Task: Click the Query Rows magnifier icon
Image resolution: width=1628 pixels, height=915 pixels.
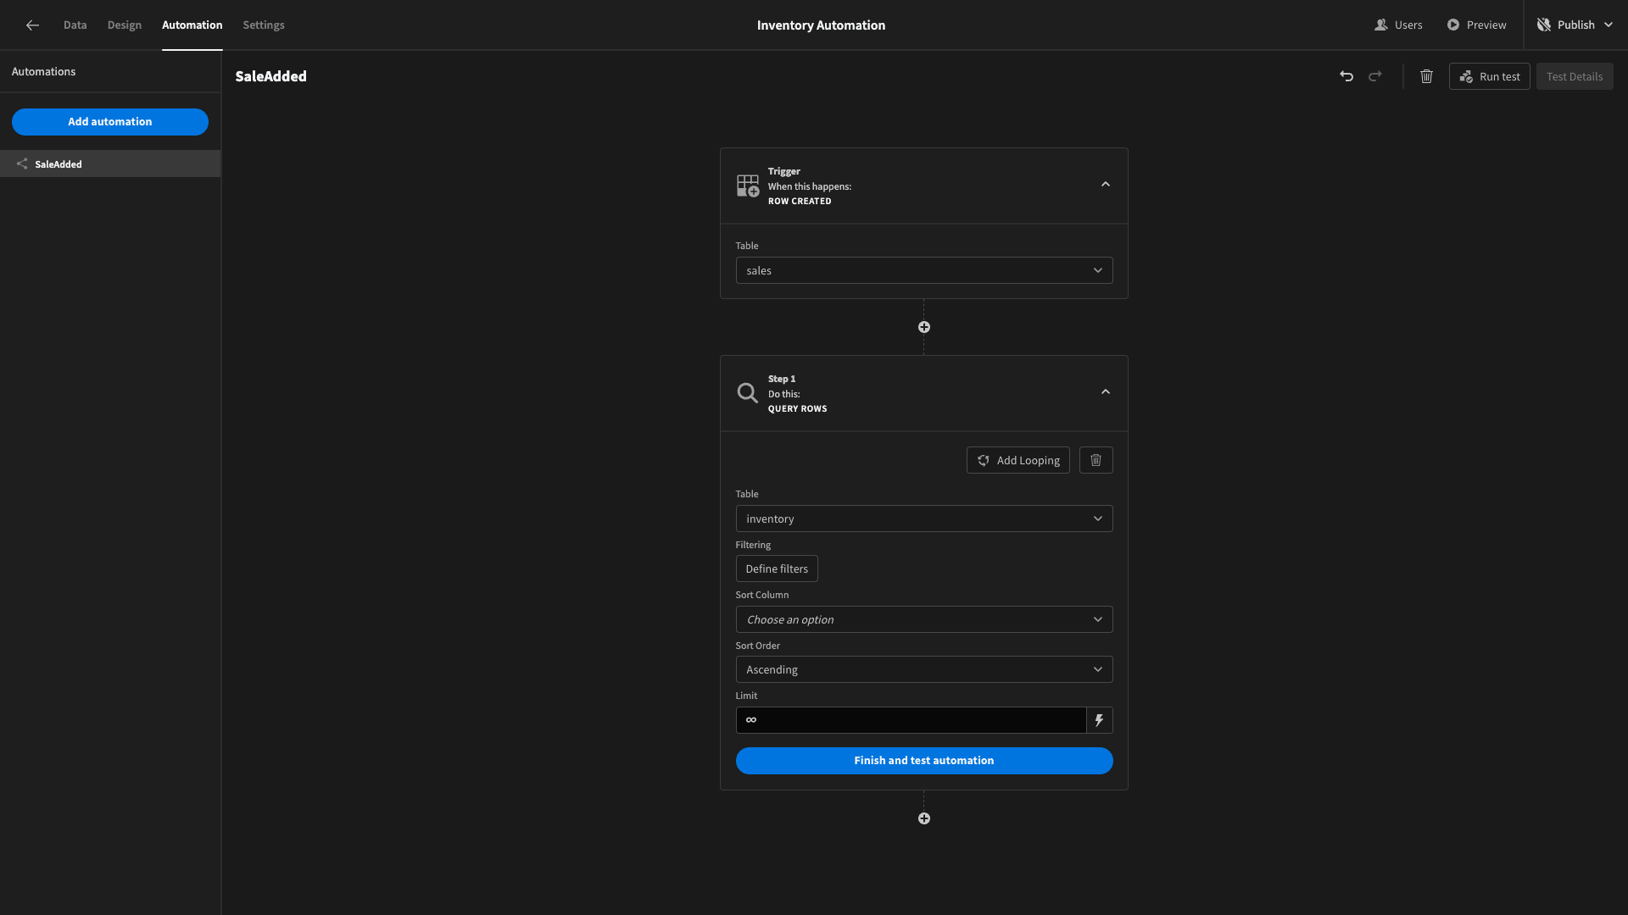Action: coord(747,393)
